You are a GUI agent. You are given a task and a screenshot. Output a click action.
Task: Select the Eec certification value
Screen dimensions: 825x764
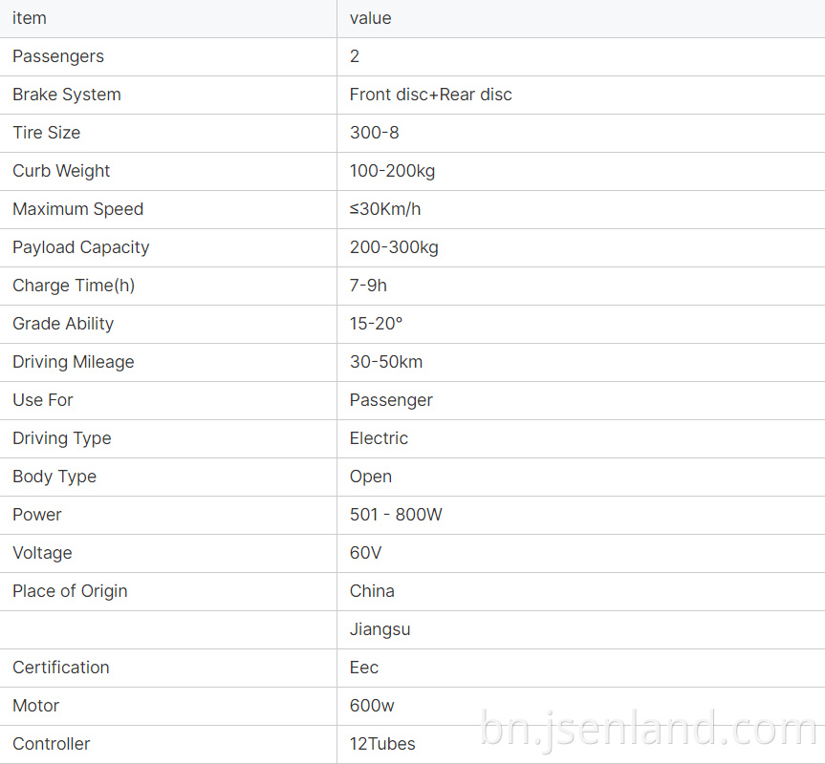(364, 668)
